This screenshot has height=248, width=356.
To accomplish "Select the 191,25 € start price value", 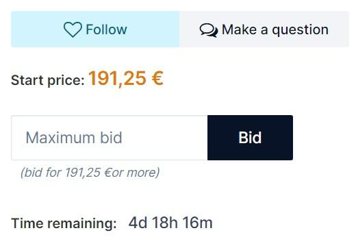I will coord(126,78).
